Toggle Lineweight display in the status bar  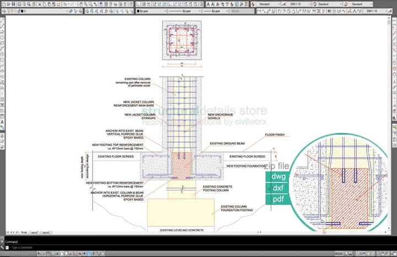pyautogui.click(x=84, y=253)
